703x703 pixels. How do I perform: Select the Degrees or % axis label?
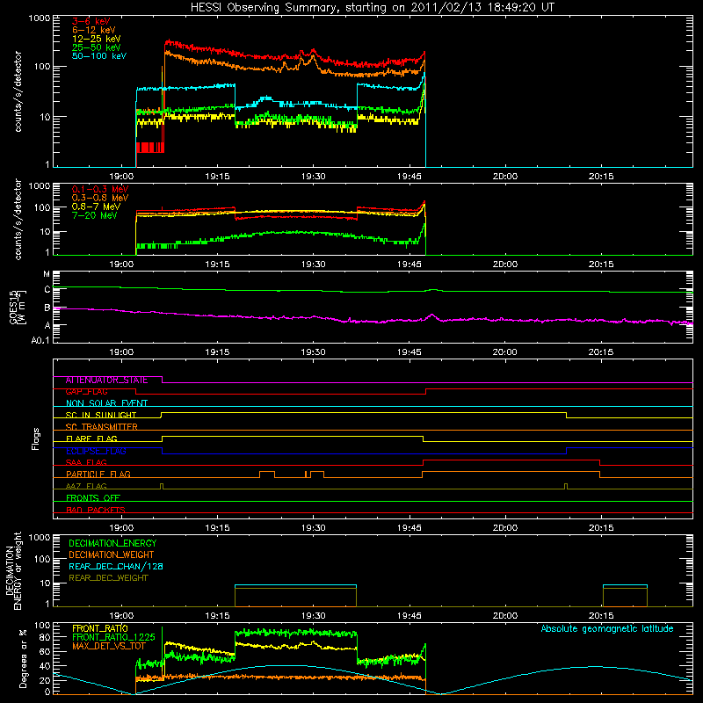point(23,658)
